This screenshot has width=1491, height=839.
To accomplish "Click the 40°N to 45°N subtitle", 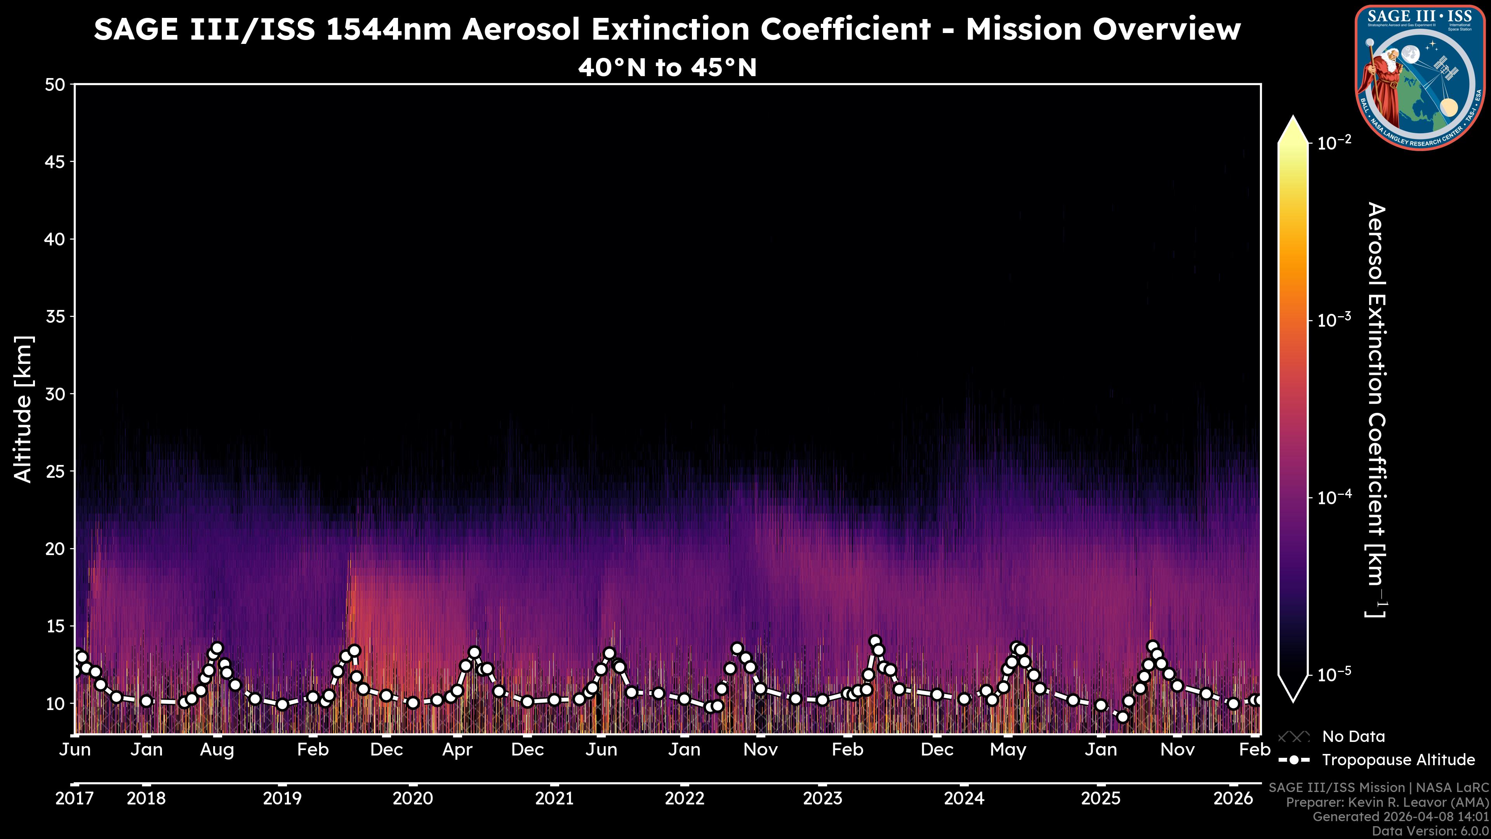I will (667, 68).
